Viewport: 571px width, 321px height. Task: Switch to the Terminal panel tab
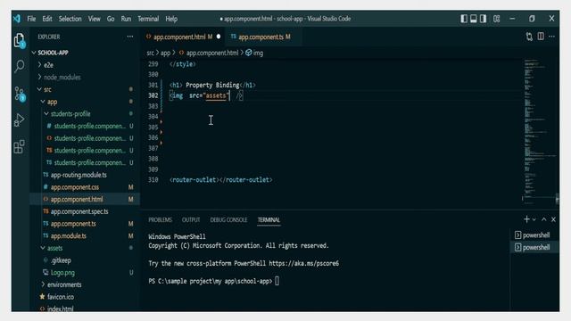(269, 220)
